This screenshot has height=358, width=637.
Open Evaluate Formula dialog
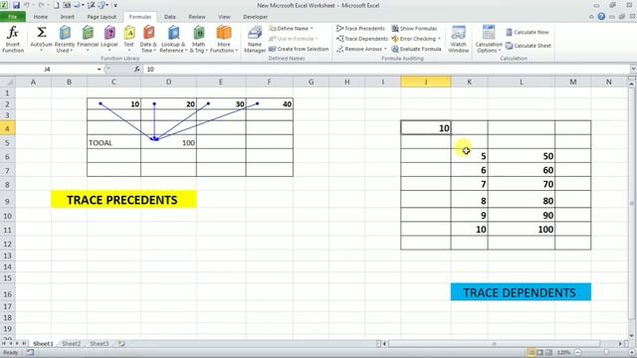[416, 49]
